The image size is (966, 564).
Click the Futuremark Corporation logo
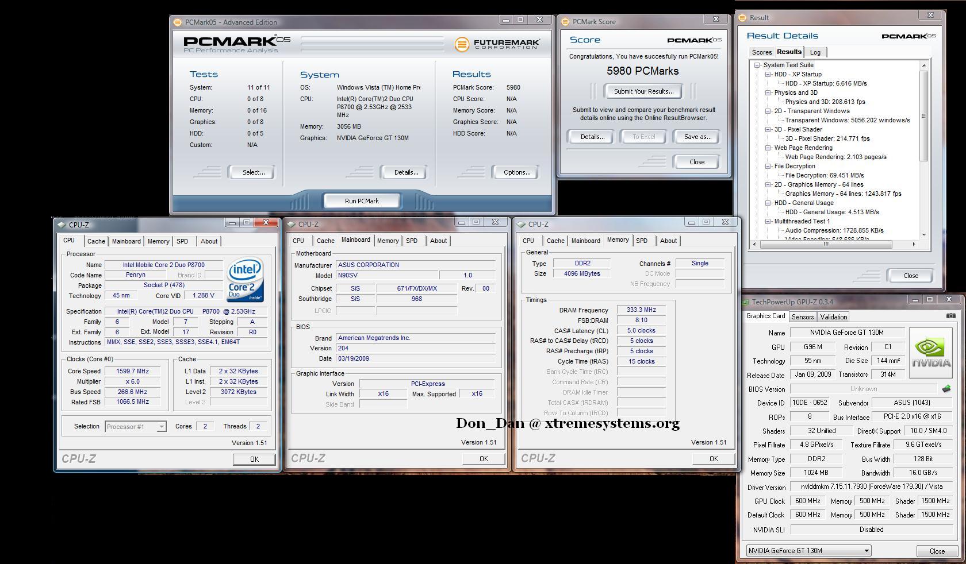coord(497,44)
